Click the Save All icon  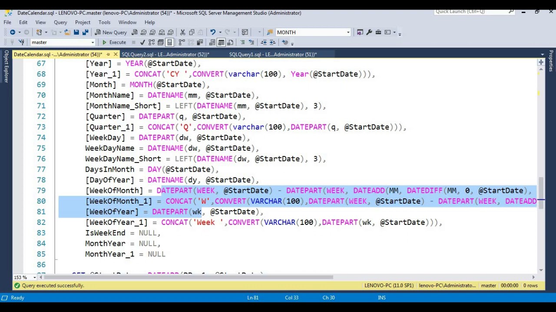click(85, 32)
